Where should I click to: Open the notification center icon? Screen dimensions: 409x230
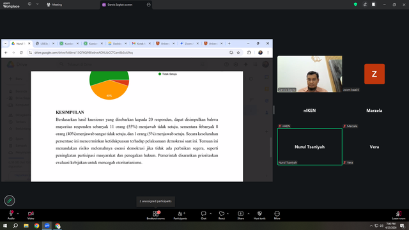(x=402, y=226)
